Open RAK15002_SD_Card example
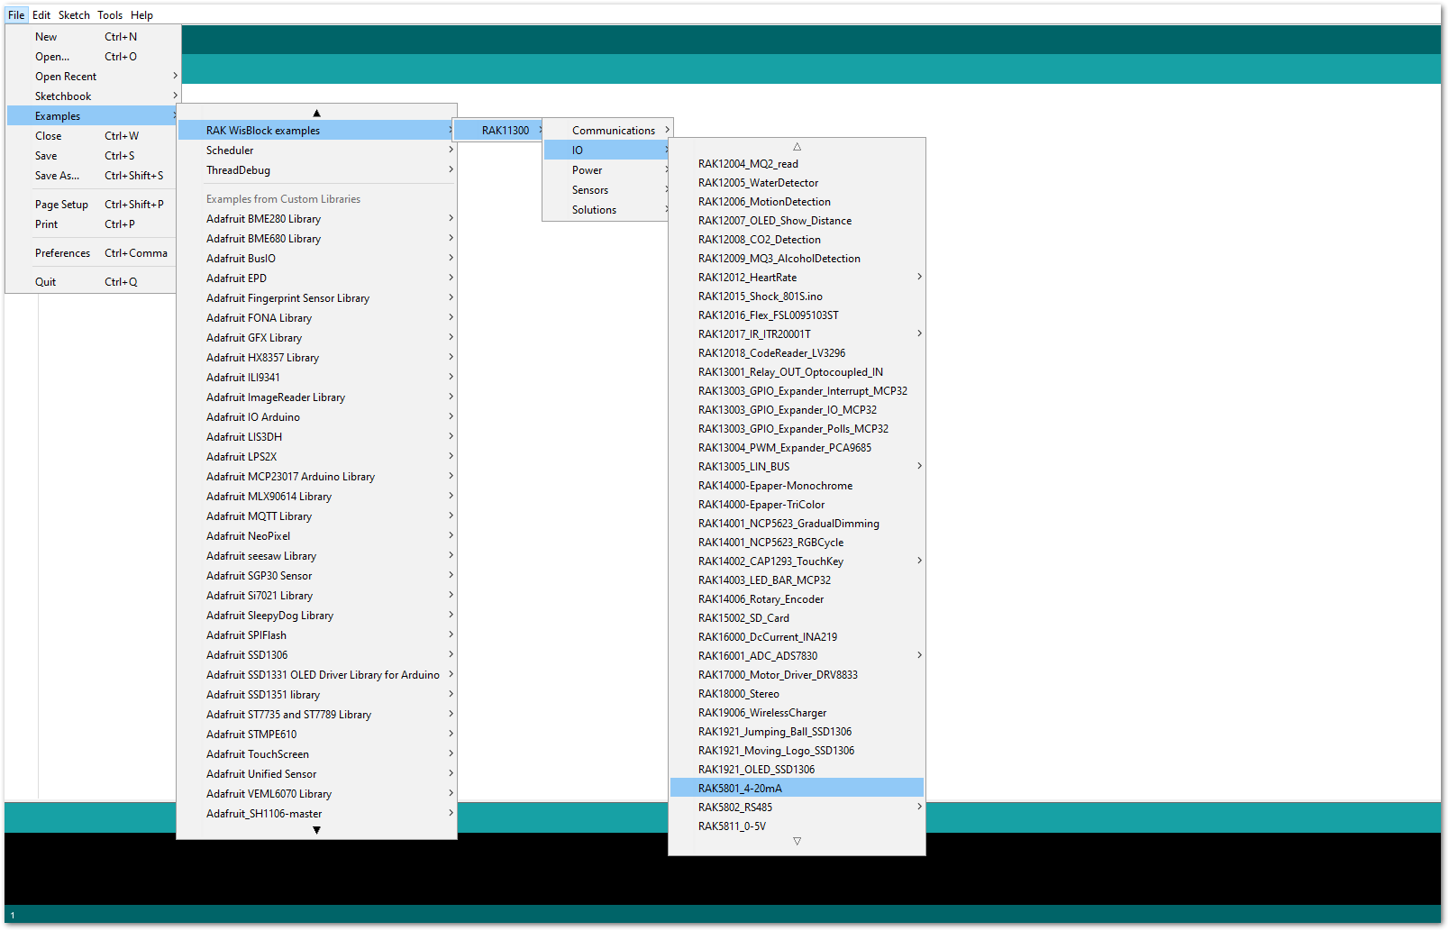Viewport: 1449px width, 931px height. (x=797, y=618)
